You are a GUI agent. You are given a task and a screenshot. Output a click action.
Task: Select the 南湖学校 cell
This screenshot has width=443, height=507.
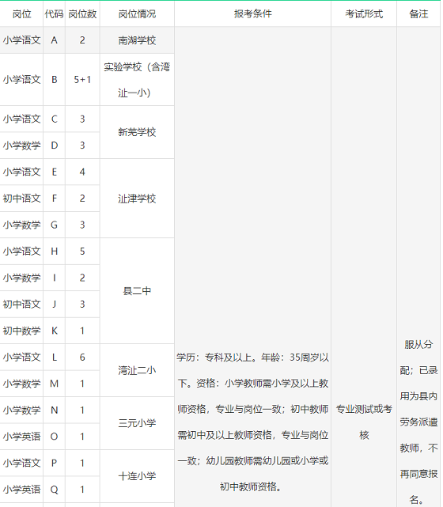click(137, 40)
